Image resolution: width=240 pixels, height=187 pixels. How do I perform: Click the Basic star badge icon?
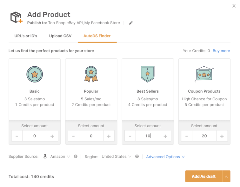click(35, 74)
